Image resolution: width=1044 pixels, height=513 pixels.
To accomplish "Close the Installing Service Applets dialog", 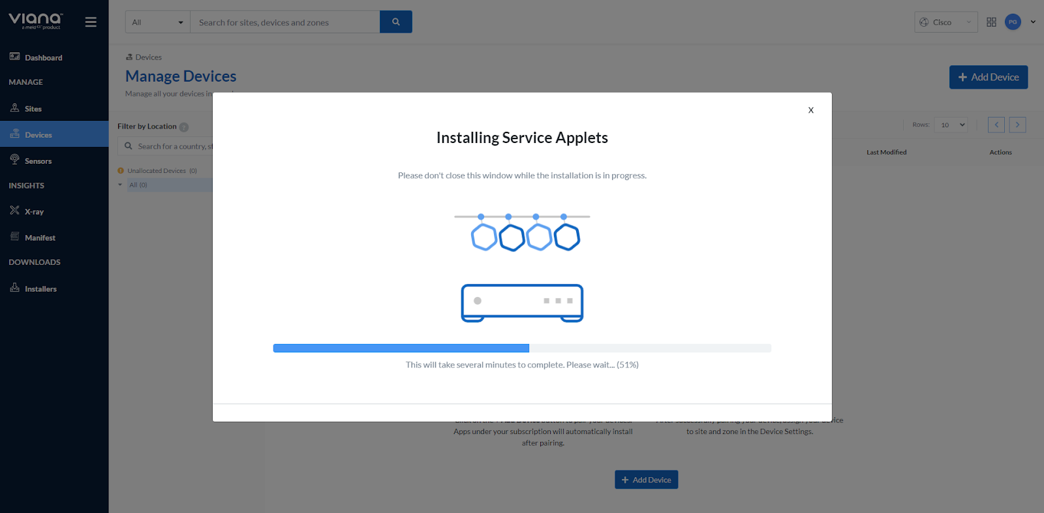I will 810,110.
